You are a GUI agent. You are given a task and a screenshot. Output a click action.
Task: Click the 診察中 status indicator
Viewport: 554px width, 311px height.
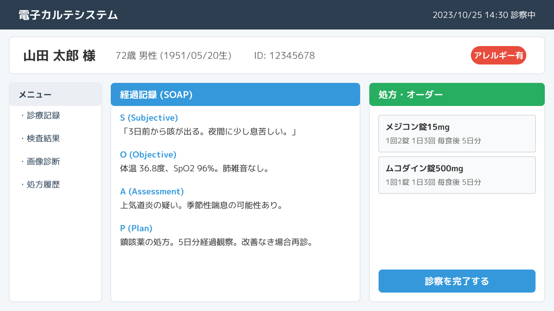(x=524, y=14)
